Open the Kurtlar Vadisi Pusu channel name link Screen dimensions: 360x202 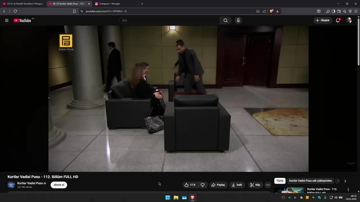click(x=30, y=183)
